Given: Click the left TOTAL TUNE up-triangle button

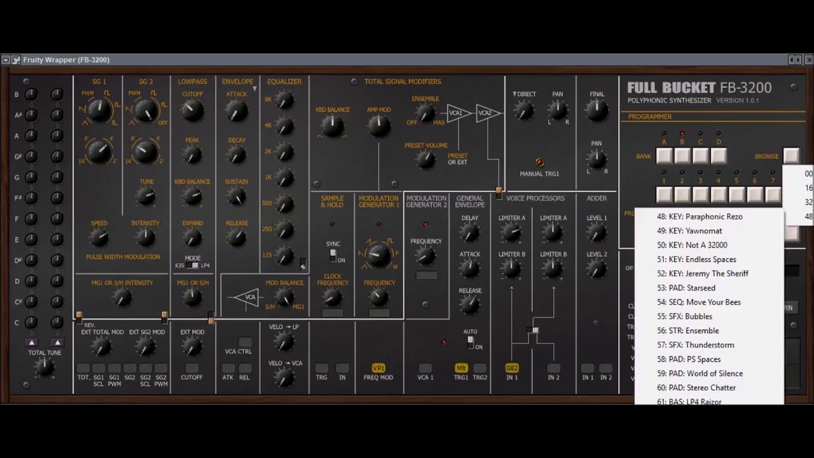Looking at the screenshot, I should (x=32, y=342).
